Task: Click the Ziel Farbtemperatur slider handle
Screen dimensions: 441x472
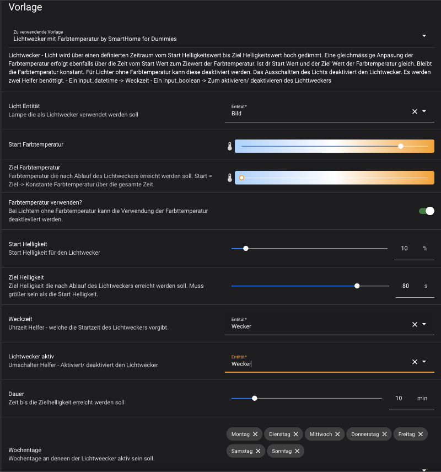Action: click(x=241, y=178)
